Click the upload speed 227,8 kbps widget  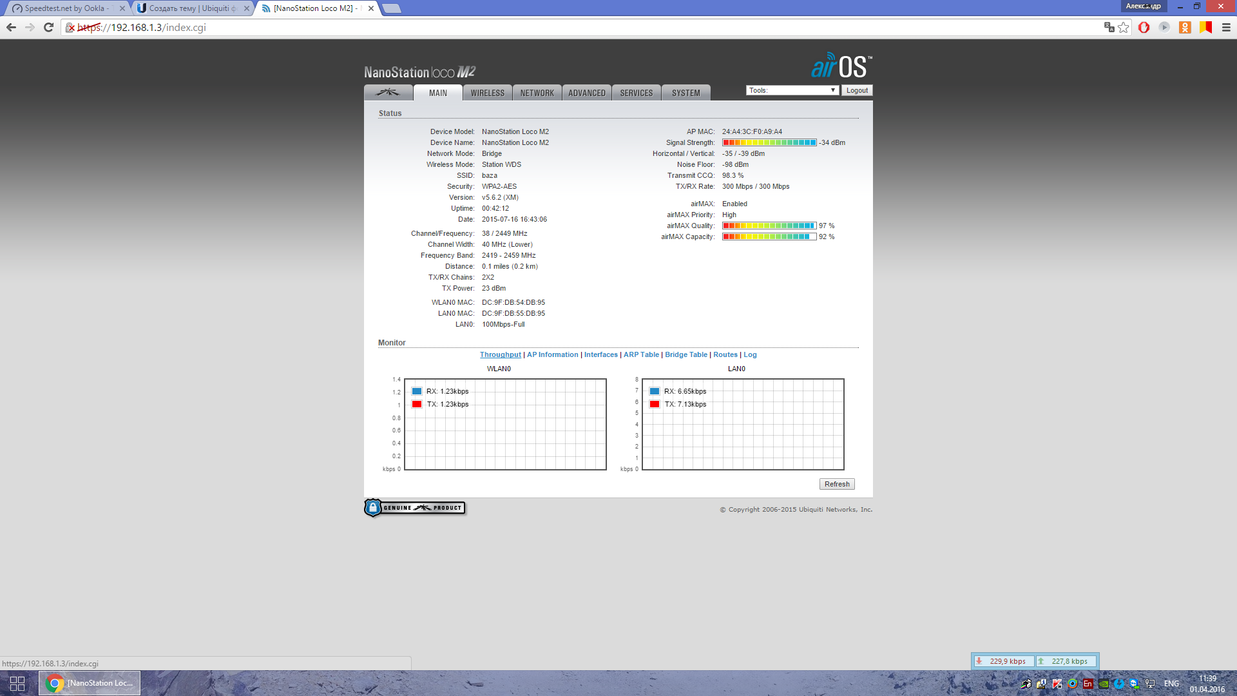(1066, 661)
